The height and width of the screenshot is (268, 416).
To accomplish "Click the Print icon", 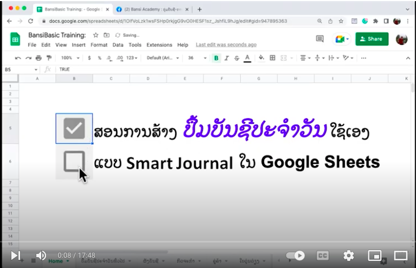I will (39, 58).
